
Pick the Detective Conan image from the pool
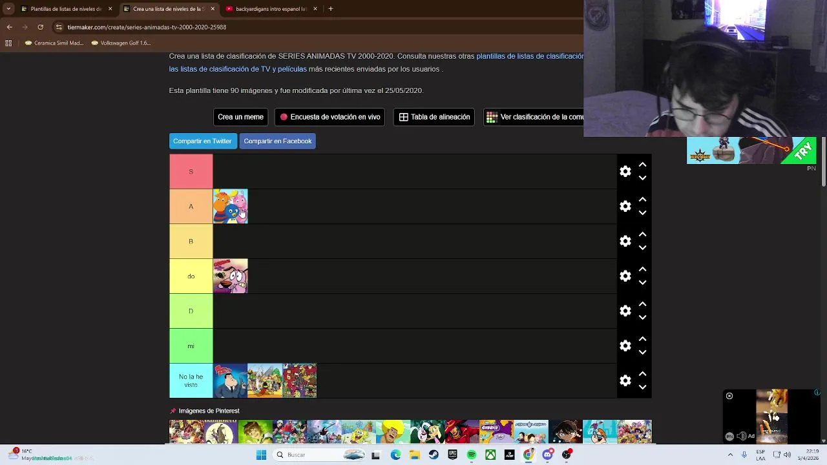[565, 431]
